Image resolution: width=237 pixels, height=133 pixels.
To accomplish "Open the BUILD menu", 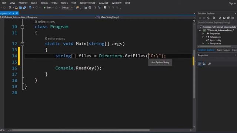I will pos(34,3).
